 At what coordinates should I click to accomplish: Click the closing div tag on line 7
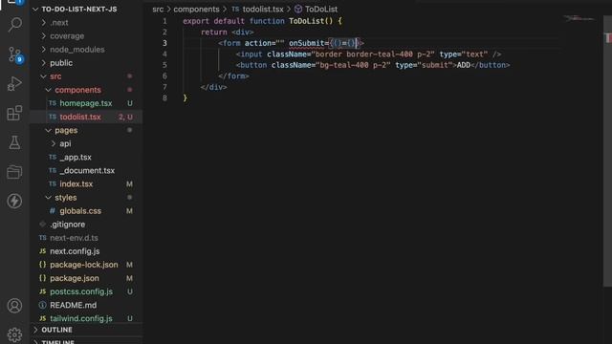pos(213,87)
